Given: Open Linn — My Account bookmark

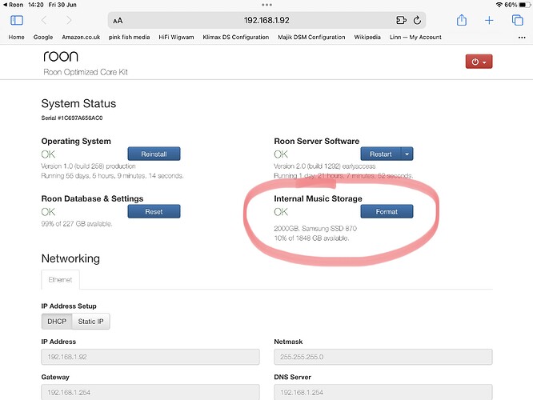Looking at the screenshot, I should point(415,37).
